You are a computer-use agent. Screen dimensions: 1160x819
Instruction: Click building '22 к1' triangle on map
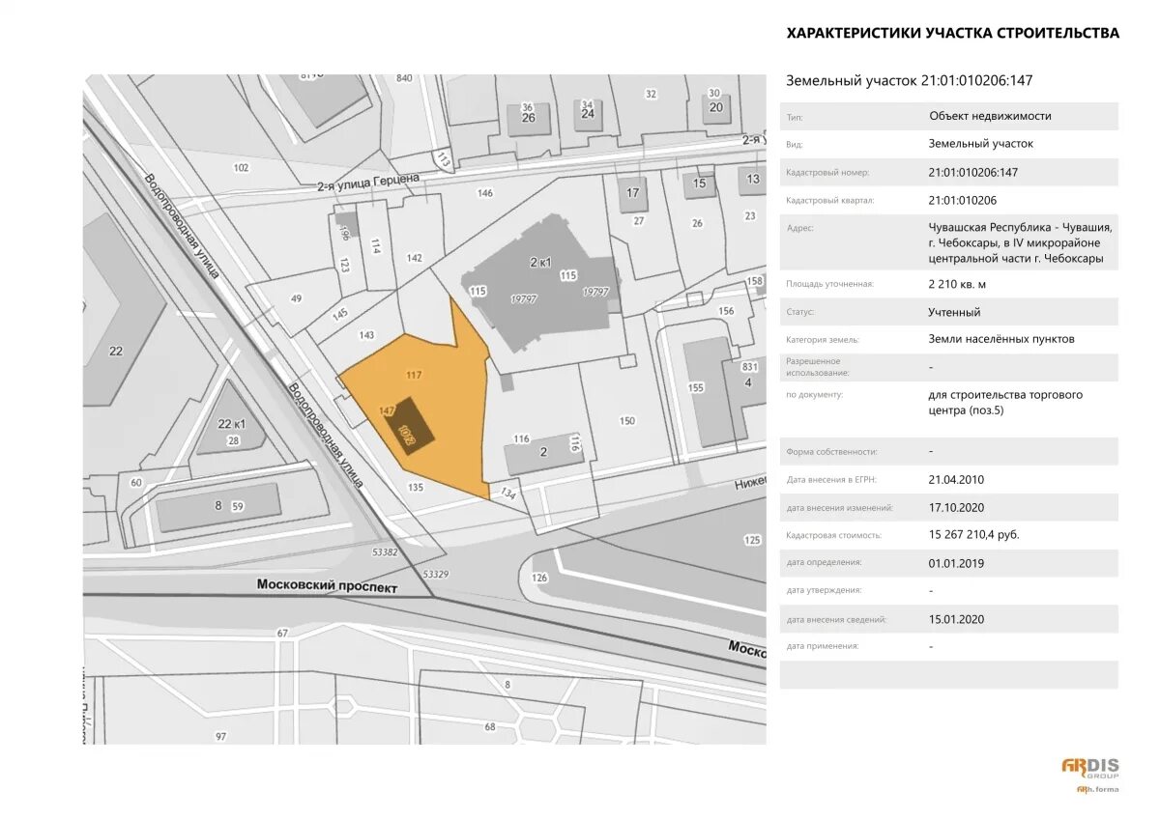coord(230,425)
